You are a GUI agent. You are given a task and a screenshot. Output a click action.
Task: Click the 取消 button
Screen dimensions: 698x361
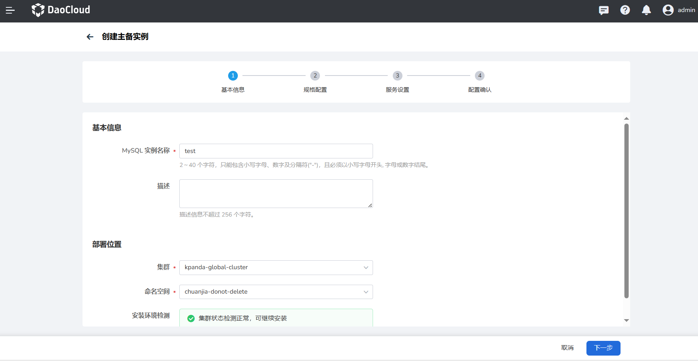(x=567, y=348)
